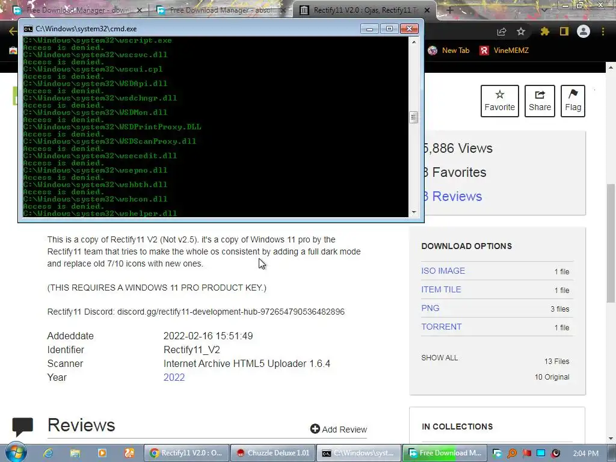Click the Favorite star button
Viewport: 616px width, 462px height.
pos(499,101)
